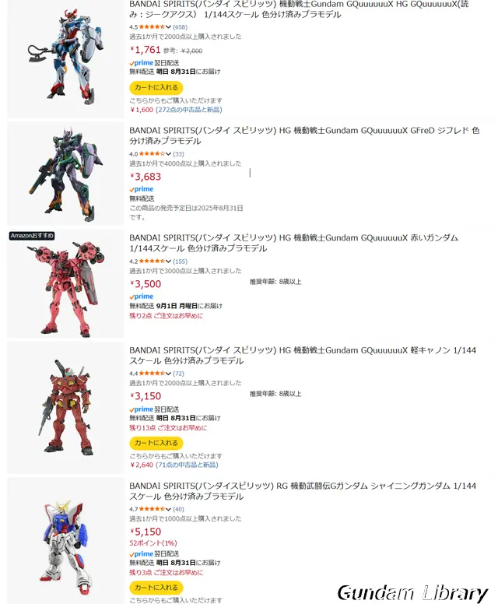Add シャイニングガンダム to cart button
The image size is (498, 604).
pos(156,588)
